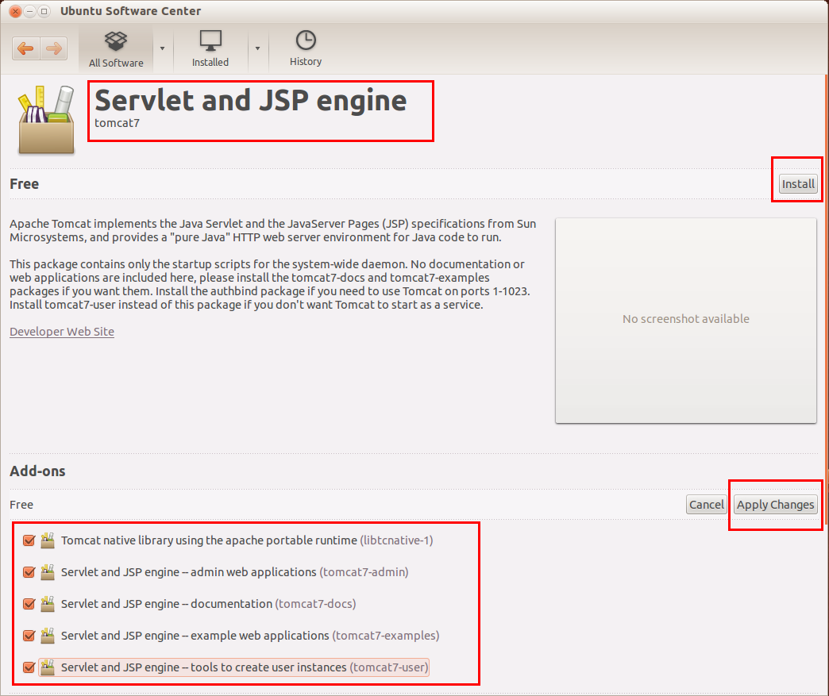The image size is (829, 696).
Task: Go back with the left arrow button
Action: tap(26, 48)
